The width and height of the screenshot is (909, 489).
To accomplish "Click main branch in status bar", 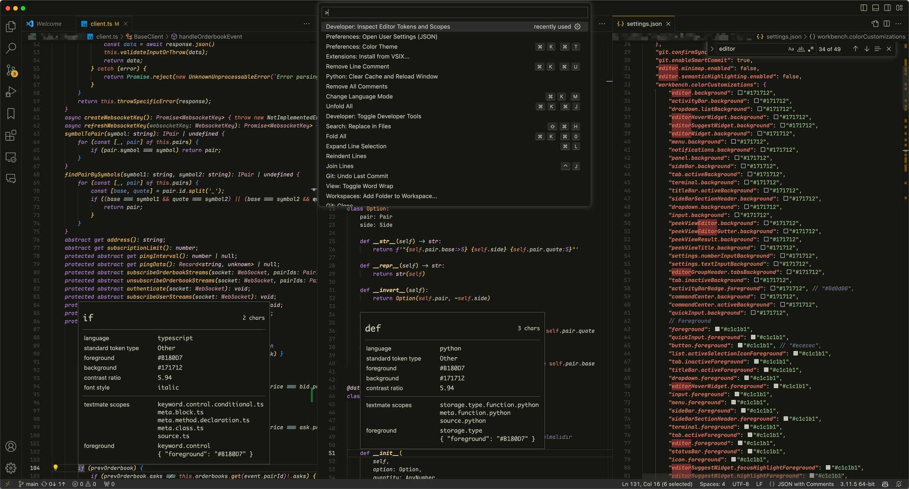I will (x=28, y=484).
